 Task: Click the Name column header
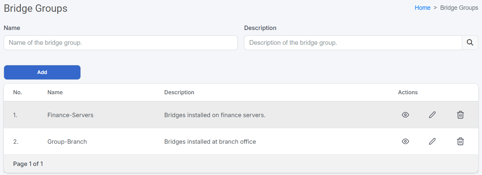click(55, 92)
